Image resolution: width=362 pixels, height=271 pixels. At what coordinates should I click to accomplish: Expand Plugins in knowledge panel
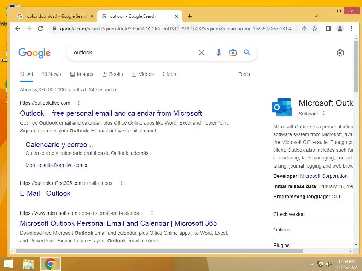point(313,245)
